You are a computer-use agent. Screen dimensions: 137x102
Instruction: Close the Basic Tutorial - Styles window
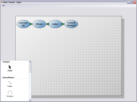point(135,2)
